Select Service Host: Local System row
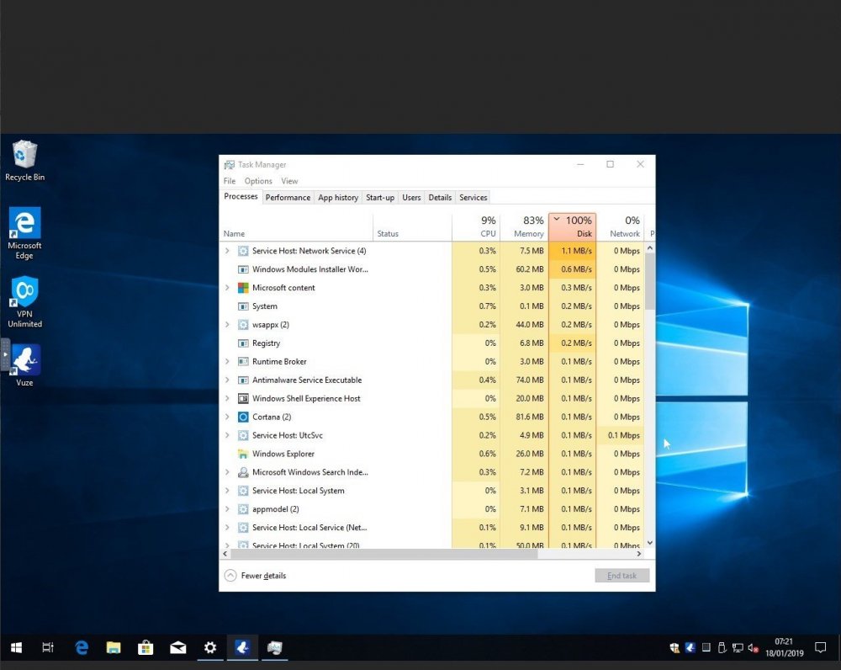The image size is (841, 670). pos(431,491)
